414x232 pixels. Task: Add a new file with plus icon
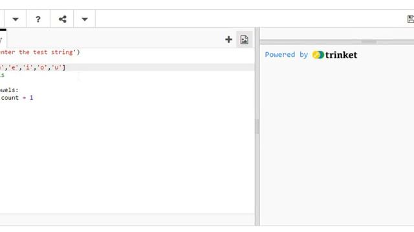228,40
